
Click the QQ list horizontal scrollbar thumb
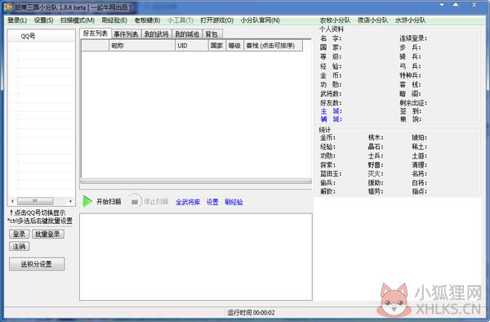35,201
